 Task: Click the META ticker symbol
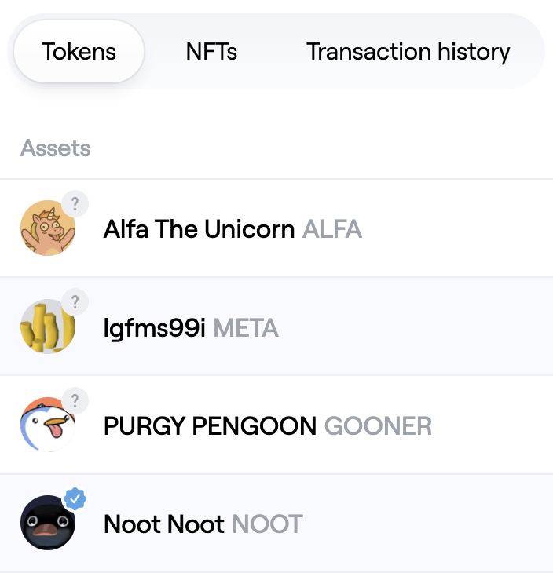246,327
